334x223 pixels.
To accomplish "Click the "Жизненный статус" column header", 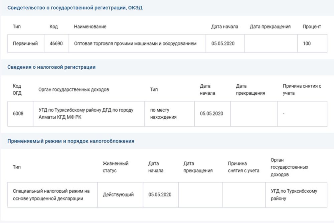I will click(116, 167).
